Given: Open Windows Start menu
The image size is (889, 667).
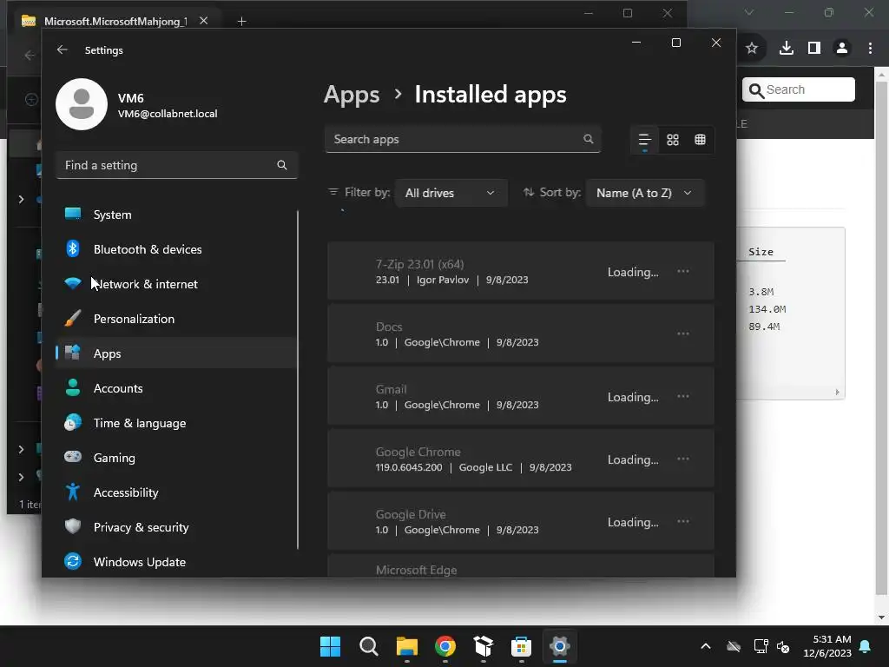Looking at the screenshot, I should click(331, 646).
